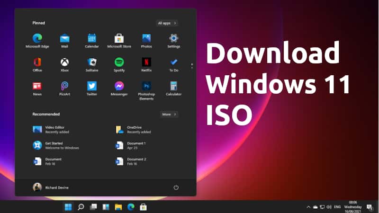Go to next pinned apps page dots
Viewport: 379px width, 213px height.
tap(192, 66)
